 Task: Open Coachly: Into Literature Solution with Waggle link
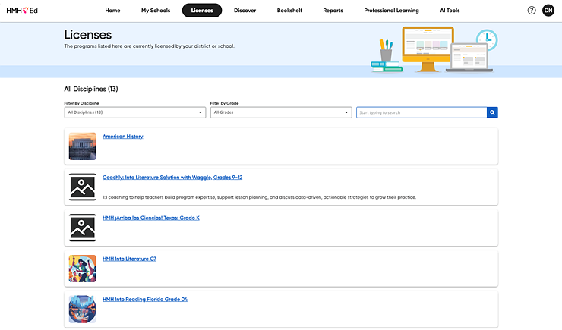click(172, 178)
